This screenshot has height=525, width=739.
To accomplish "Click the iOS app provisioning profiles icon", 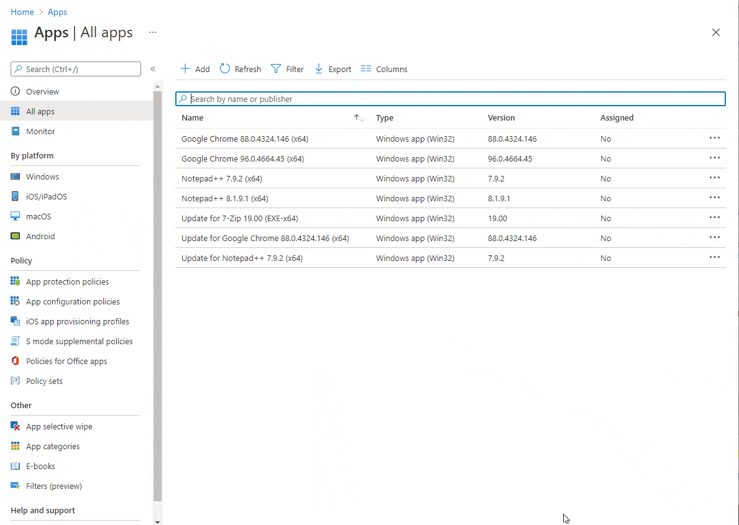I will pyautogui.click(x=15, y=321).
